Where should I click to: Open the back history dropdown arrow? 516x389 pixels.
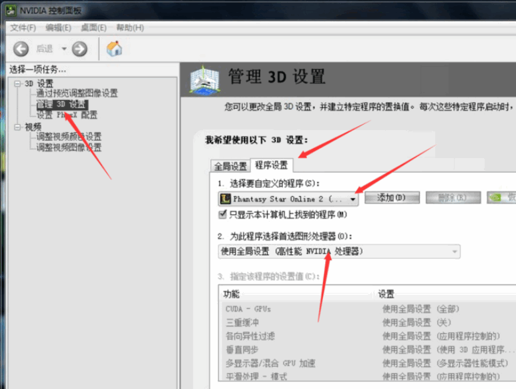coord(64,48)
